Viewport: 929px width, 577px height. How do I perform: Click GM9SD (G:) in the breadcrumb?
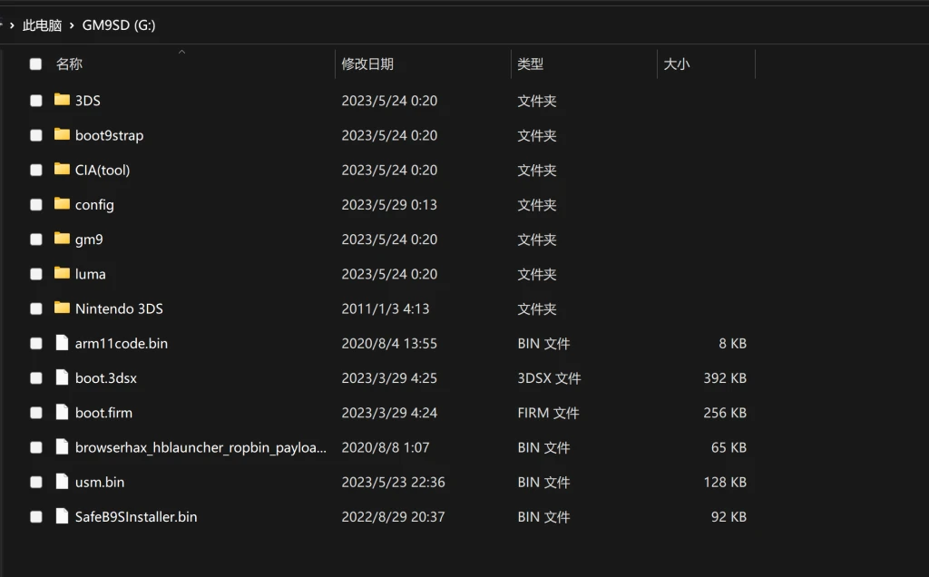coord(119,25)
